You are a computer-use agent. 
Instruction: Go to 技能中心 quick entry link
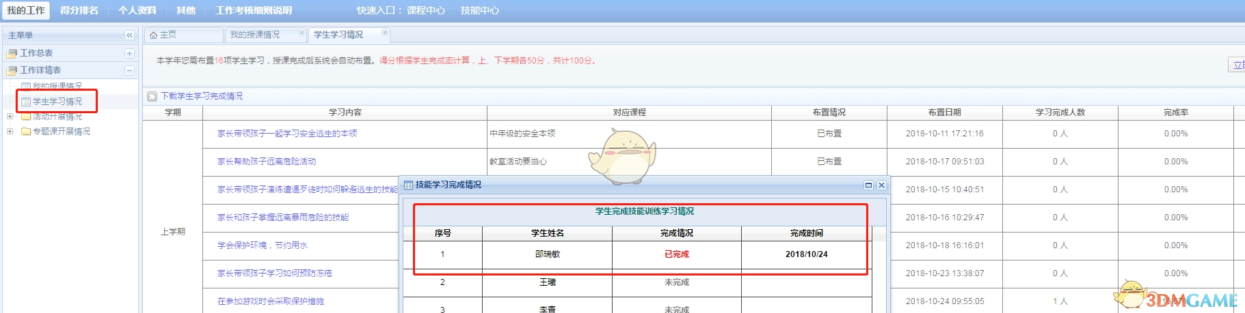(x=480, y=10)
